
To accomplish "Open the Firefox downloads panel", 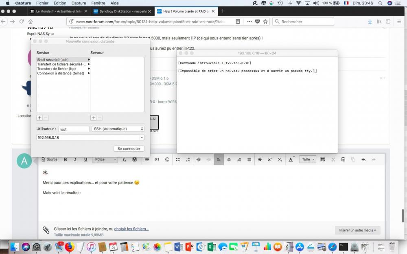I will [x=370, y=22].
